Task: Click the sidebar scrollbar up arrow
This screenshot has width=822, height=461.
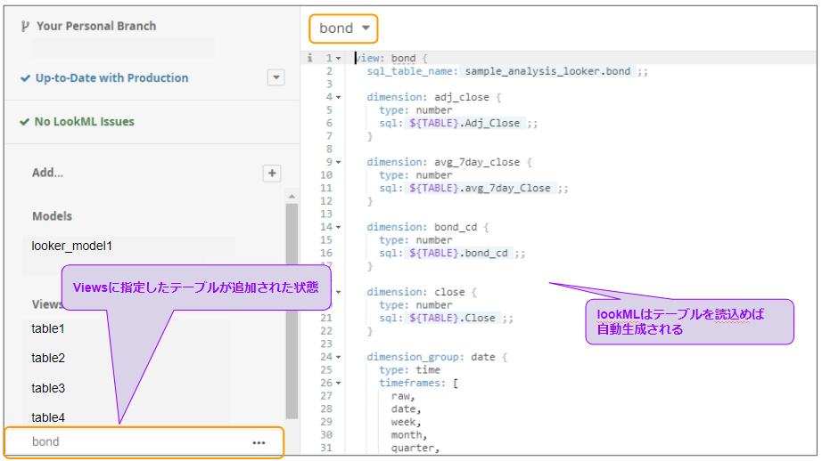Action: pyautogui.click(x=292, y=196)
